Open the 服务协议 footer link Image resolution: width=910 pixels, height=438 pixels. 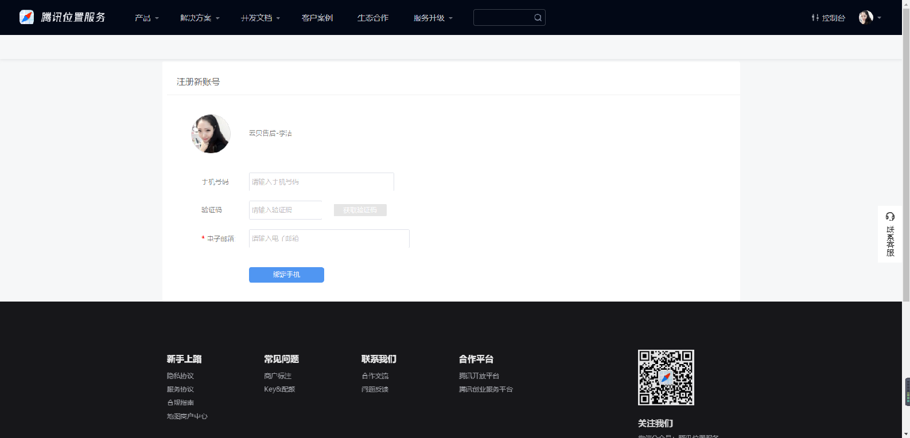point(180,389)
